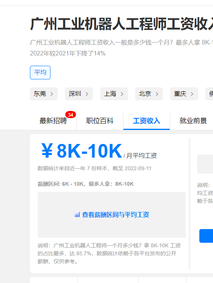Screen dimensions: 213x283
Task: Click the ¥8K-10K average salary figure
Action: click(x=82, y=151)
